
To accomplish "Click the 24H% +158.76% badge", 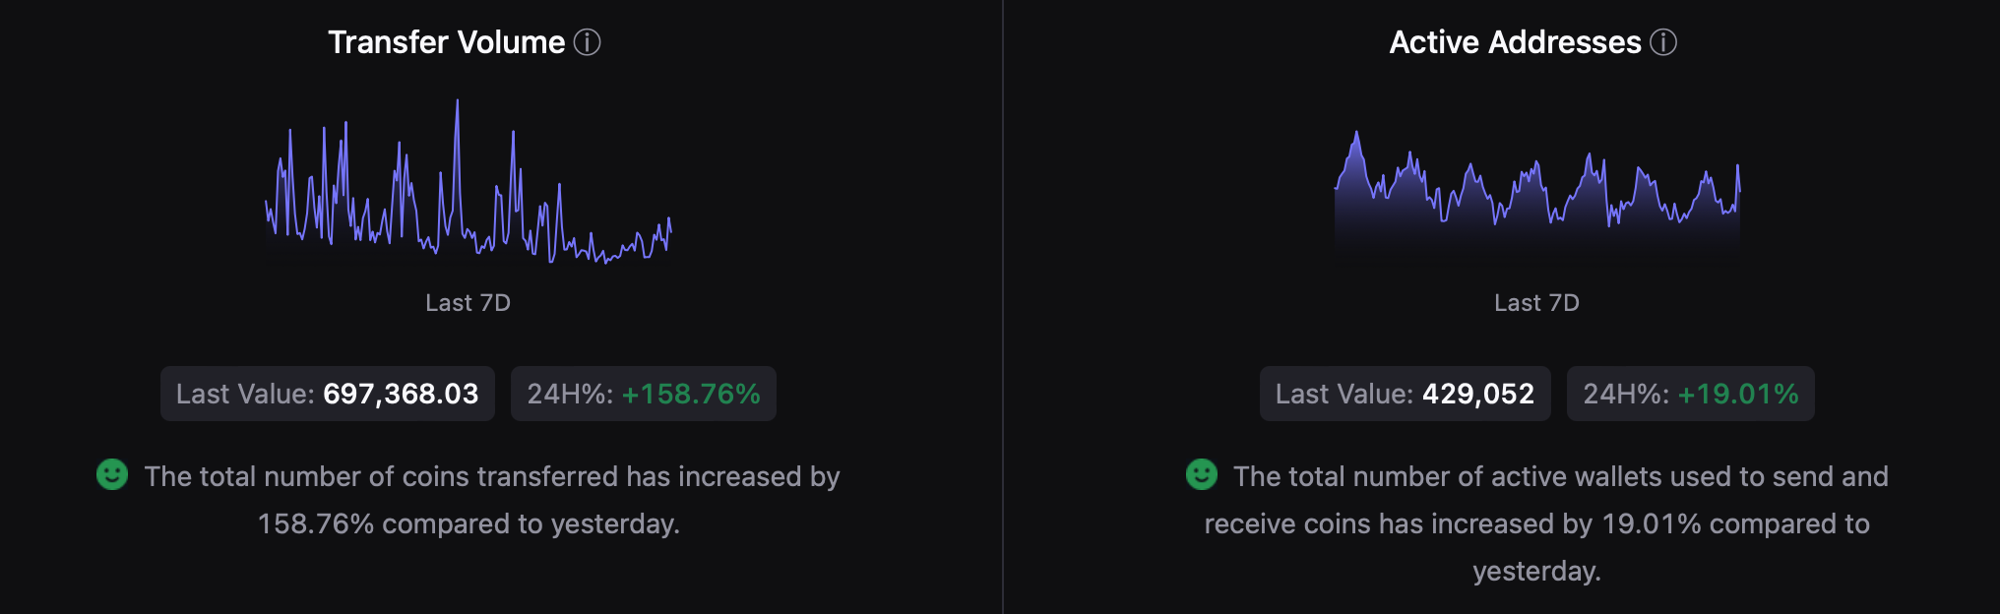I will pyautogui.click(x=643, y=394).
